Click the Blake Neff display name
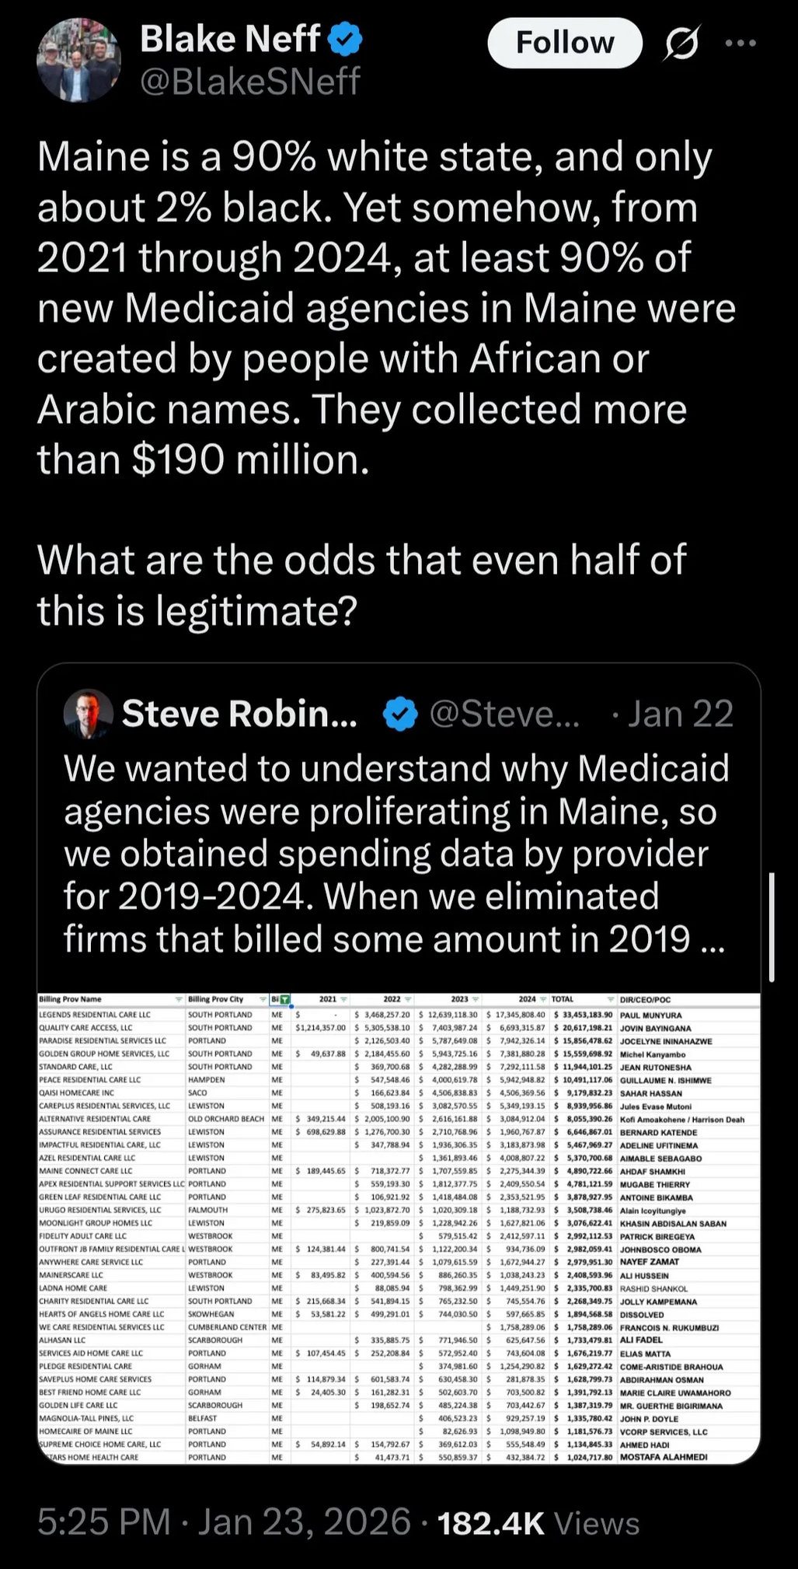This screenshot has height=1569, width=798. 230,39
